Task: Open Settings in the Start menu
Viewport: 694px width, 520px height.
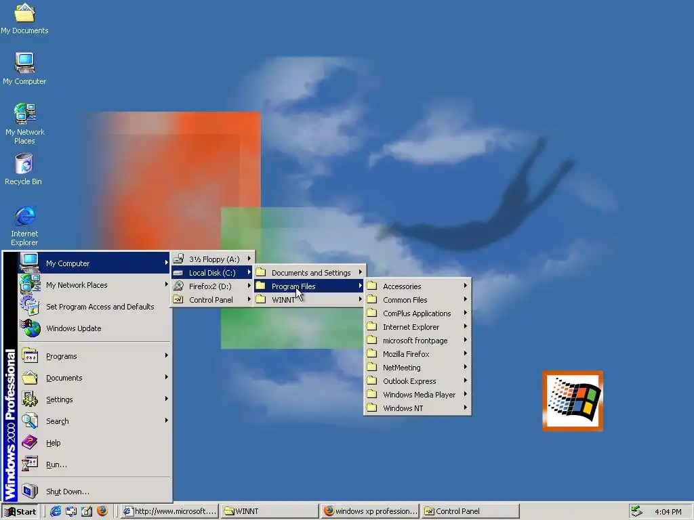Action: [x=94, y=399]
